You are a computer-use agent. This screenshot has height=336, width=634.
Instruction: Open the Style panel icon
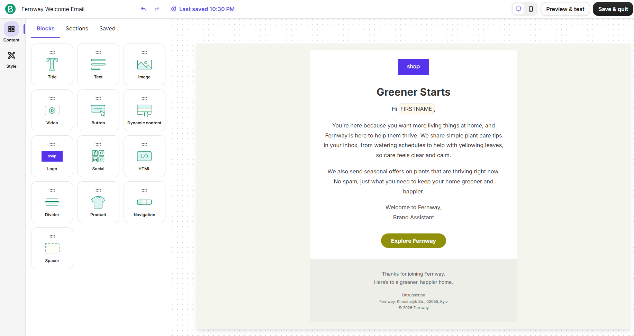[x=11, y=55]
